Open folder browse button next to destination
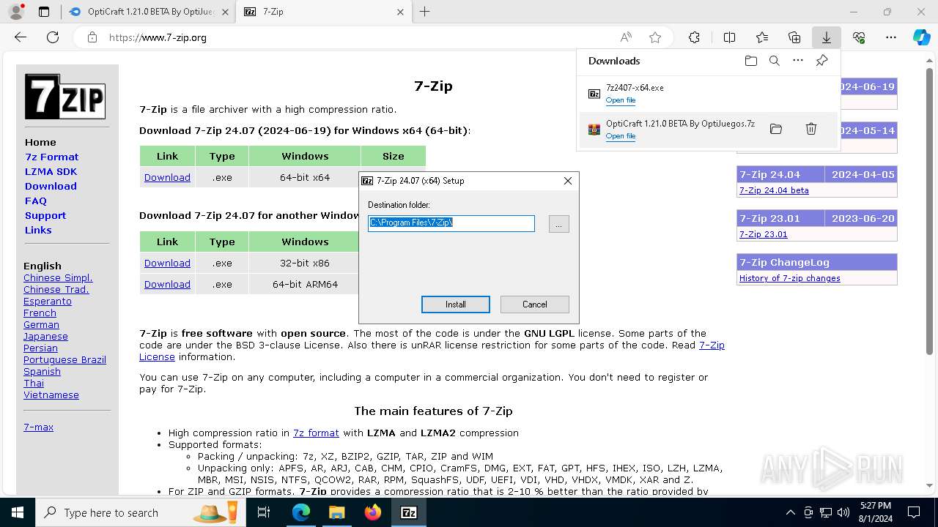 coord(558,224)
